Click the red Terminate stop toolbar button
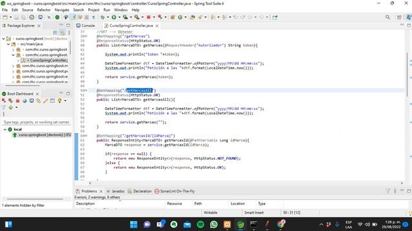The image size is (412, 231). [x=149, y=17]
